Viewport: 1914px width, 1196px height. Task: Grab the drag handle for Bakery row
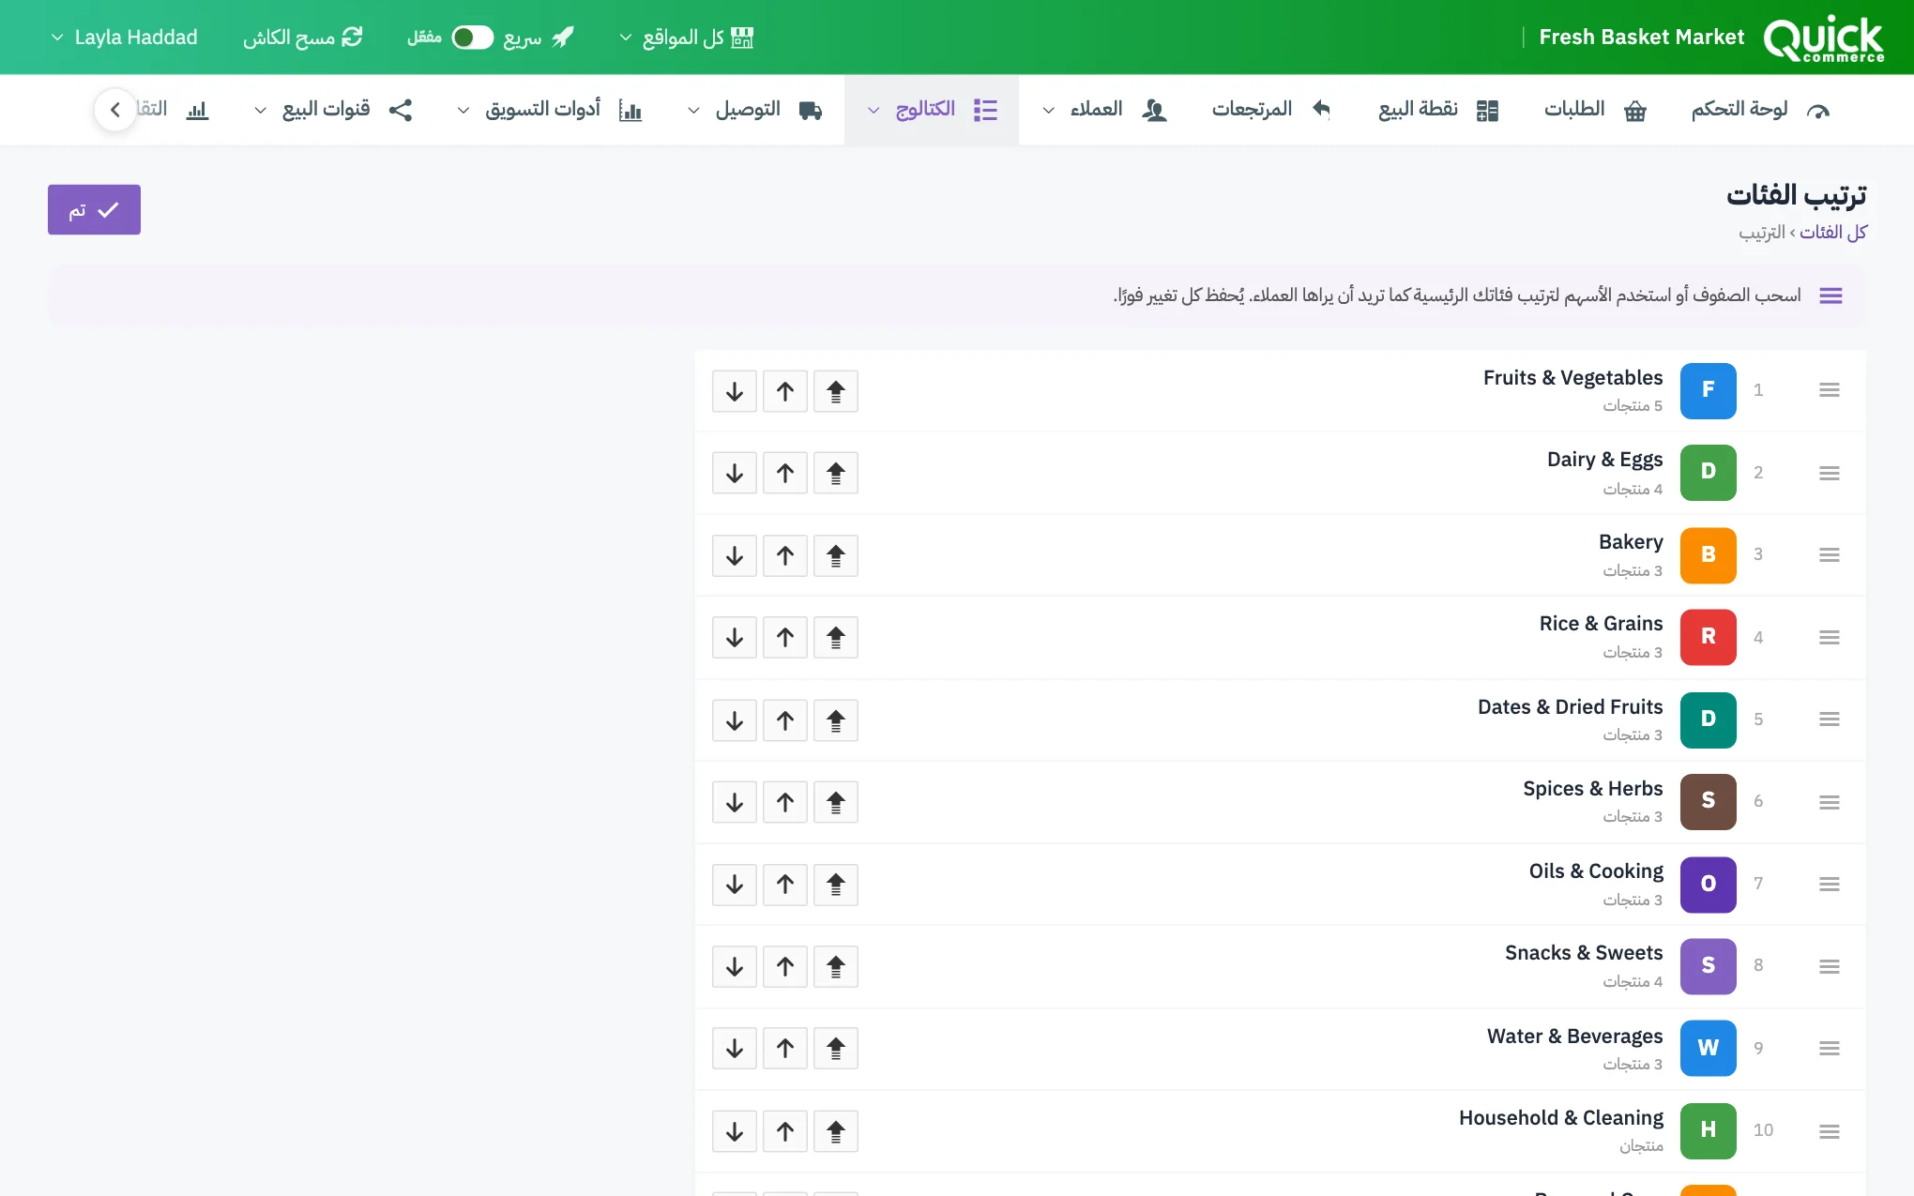point(1829,555)
